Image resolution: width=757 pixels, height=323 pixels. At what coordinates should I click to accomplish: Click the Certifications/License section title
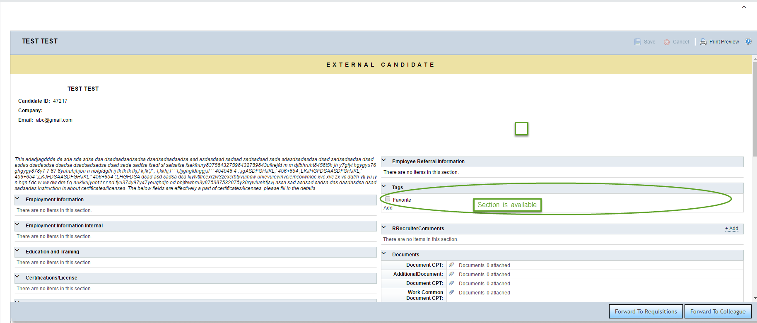tap(51, 278)
